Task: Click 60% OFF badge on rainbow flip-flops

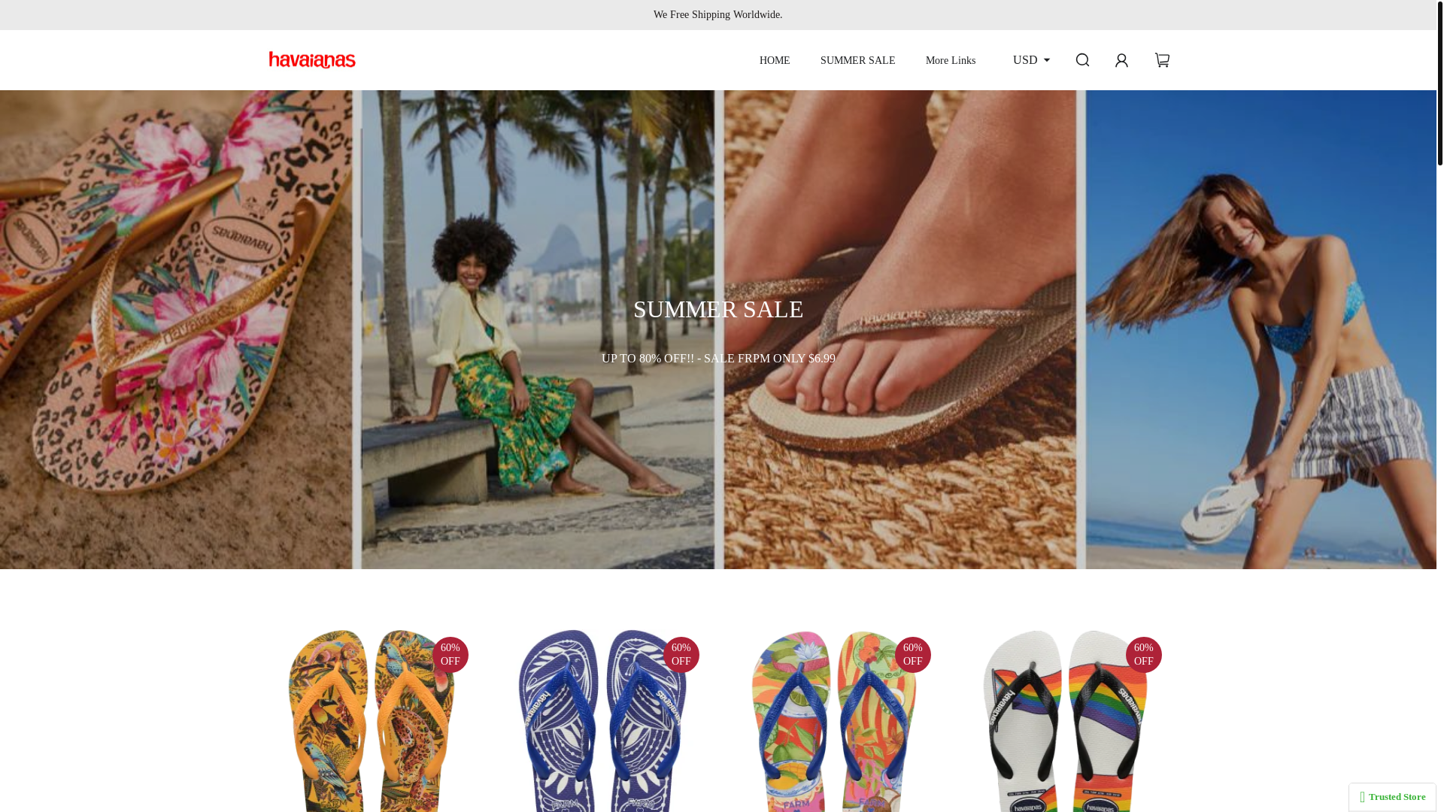Action: pyautogui.click(x=1144, y=655)
